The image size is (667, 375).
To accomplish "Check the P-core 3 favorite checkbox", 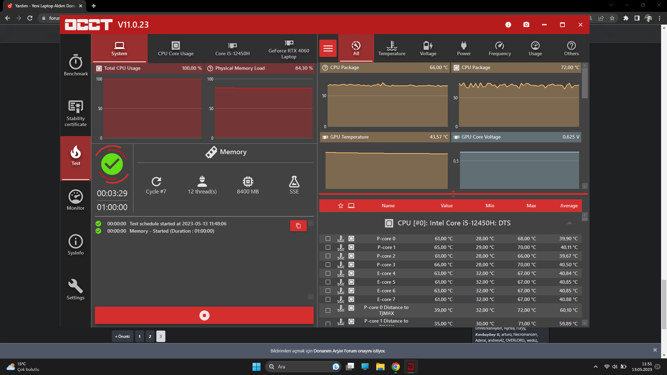I will coord(328,265).
